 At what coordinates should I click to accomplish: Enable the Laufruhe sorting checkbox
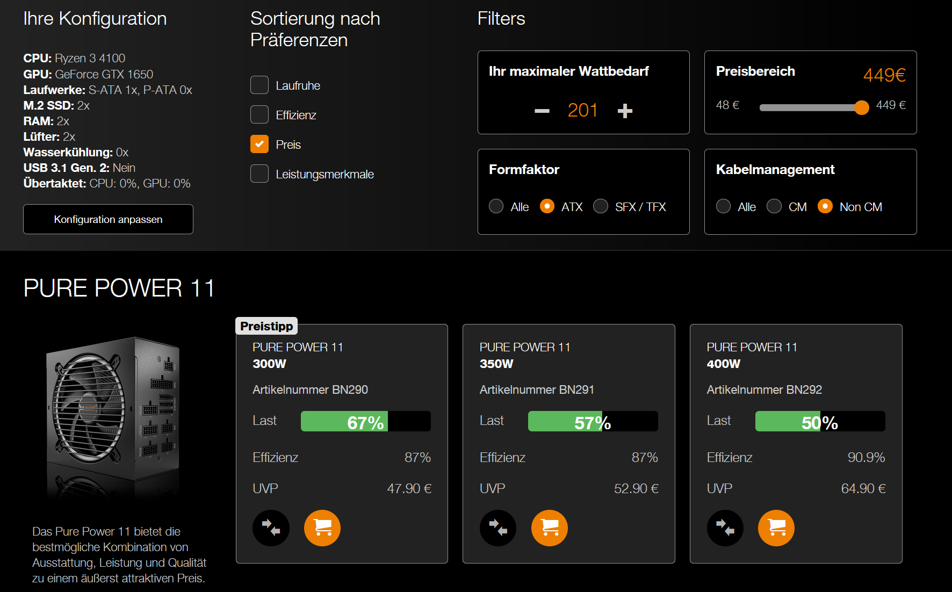click(259, 85)
